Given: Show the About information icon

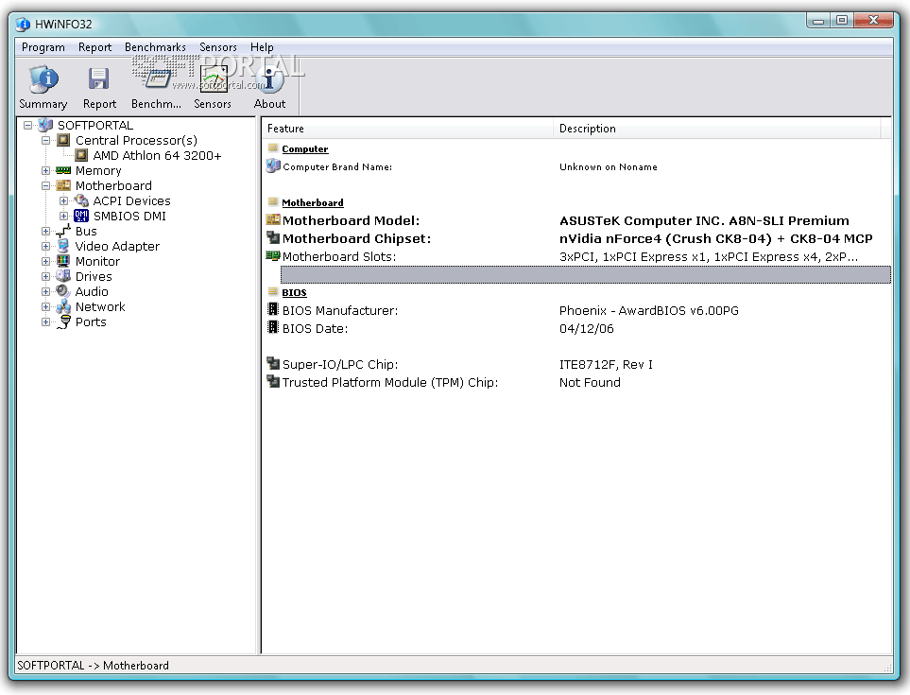Looking at the screenshot, I should click(270, 79).
